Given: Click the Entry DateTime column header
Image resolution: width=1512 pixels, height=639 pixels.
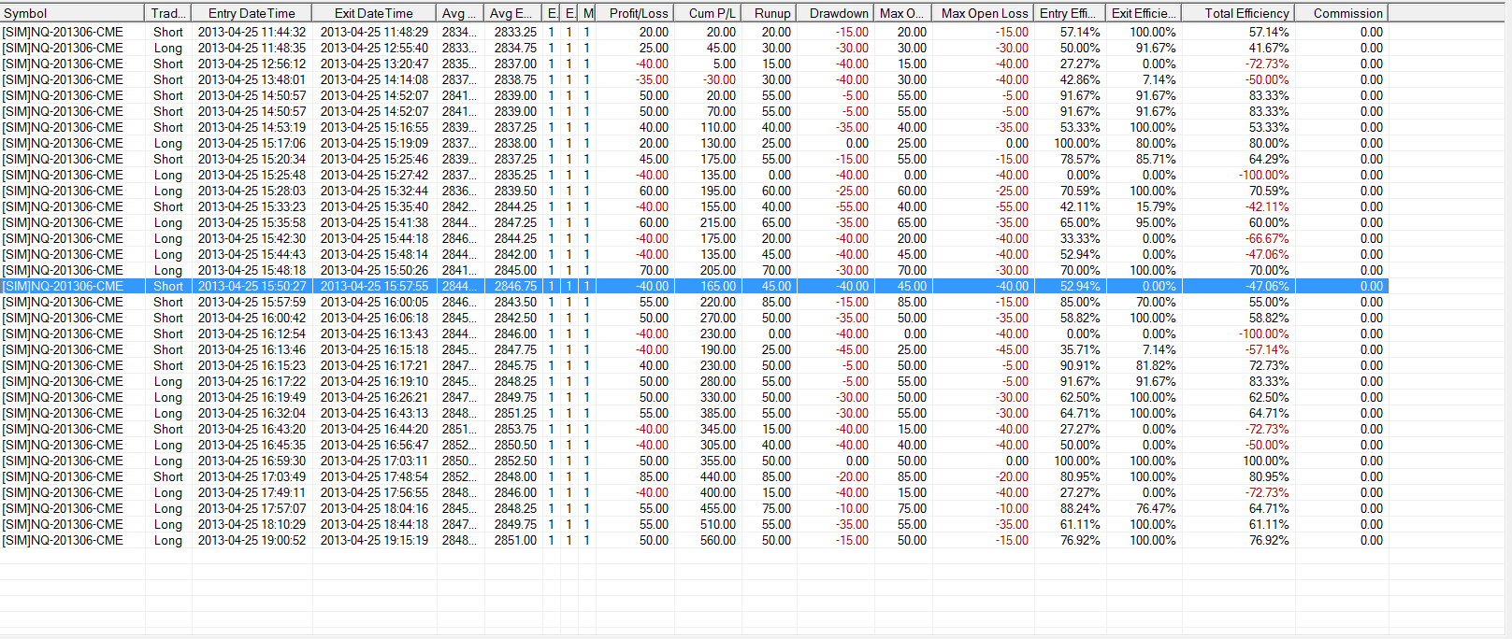Looking at the screenshot, I should click(x=251, y=13).
